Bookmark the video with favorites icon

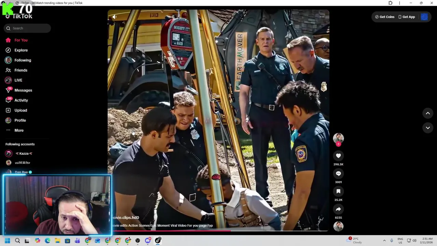(x=338, y=191)
